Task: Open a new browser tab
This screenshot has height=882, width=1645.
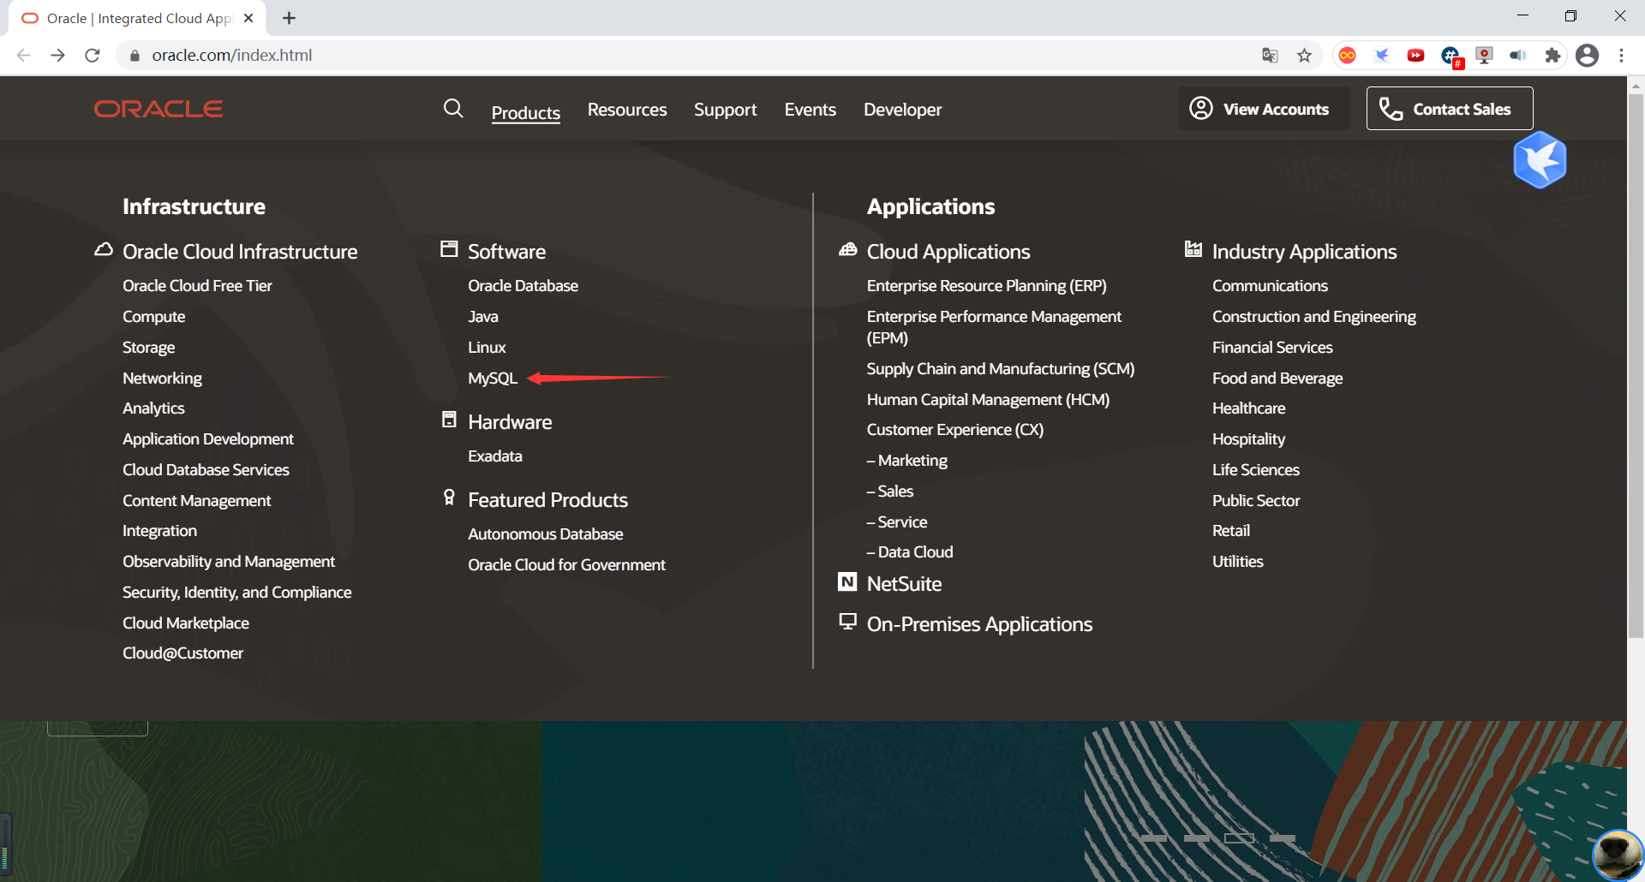Action: 289,18
